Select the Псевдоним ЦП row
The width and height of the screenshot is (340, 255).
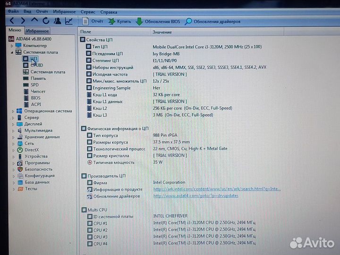tap(133, 53)
